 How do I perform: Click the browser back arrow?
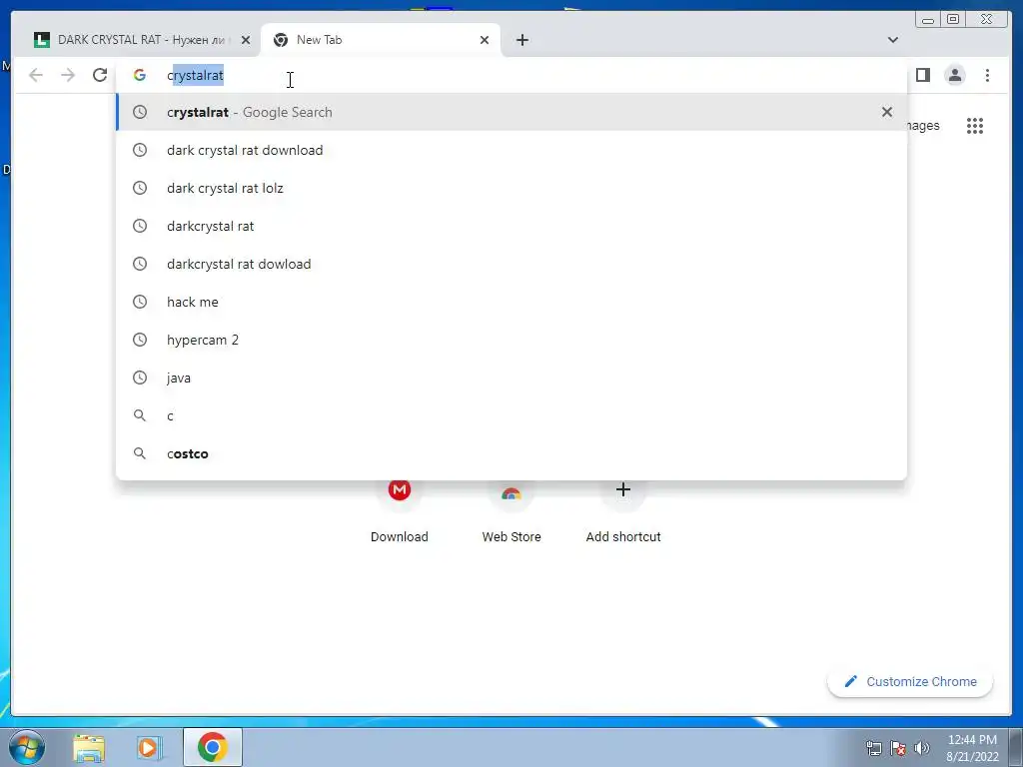tap(36, 75)
